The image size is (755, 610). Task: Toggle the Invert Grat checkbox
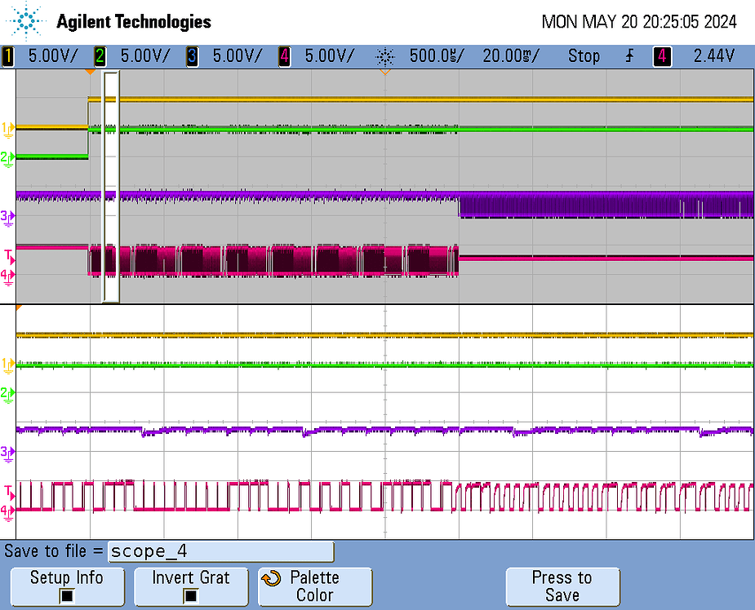click(190, 593)
